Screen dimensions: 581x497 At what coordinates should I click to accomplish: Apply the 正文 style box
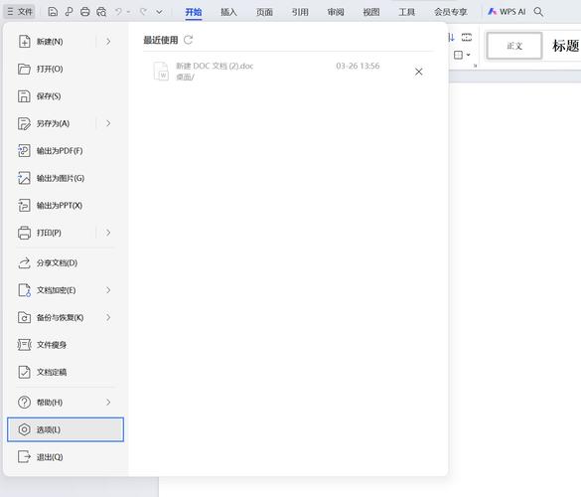514,46
